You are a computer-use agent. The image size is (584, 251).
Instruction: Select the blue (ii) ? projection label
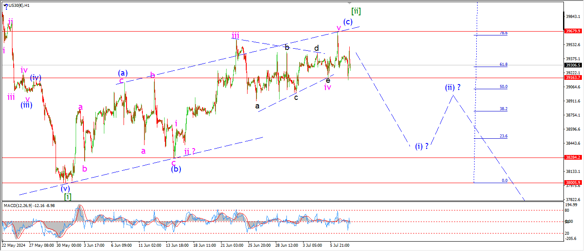453,88
